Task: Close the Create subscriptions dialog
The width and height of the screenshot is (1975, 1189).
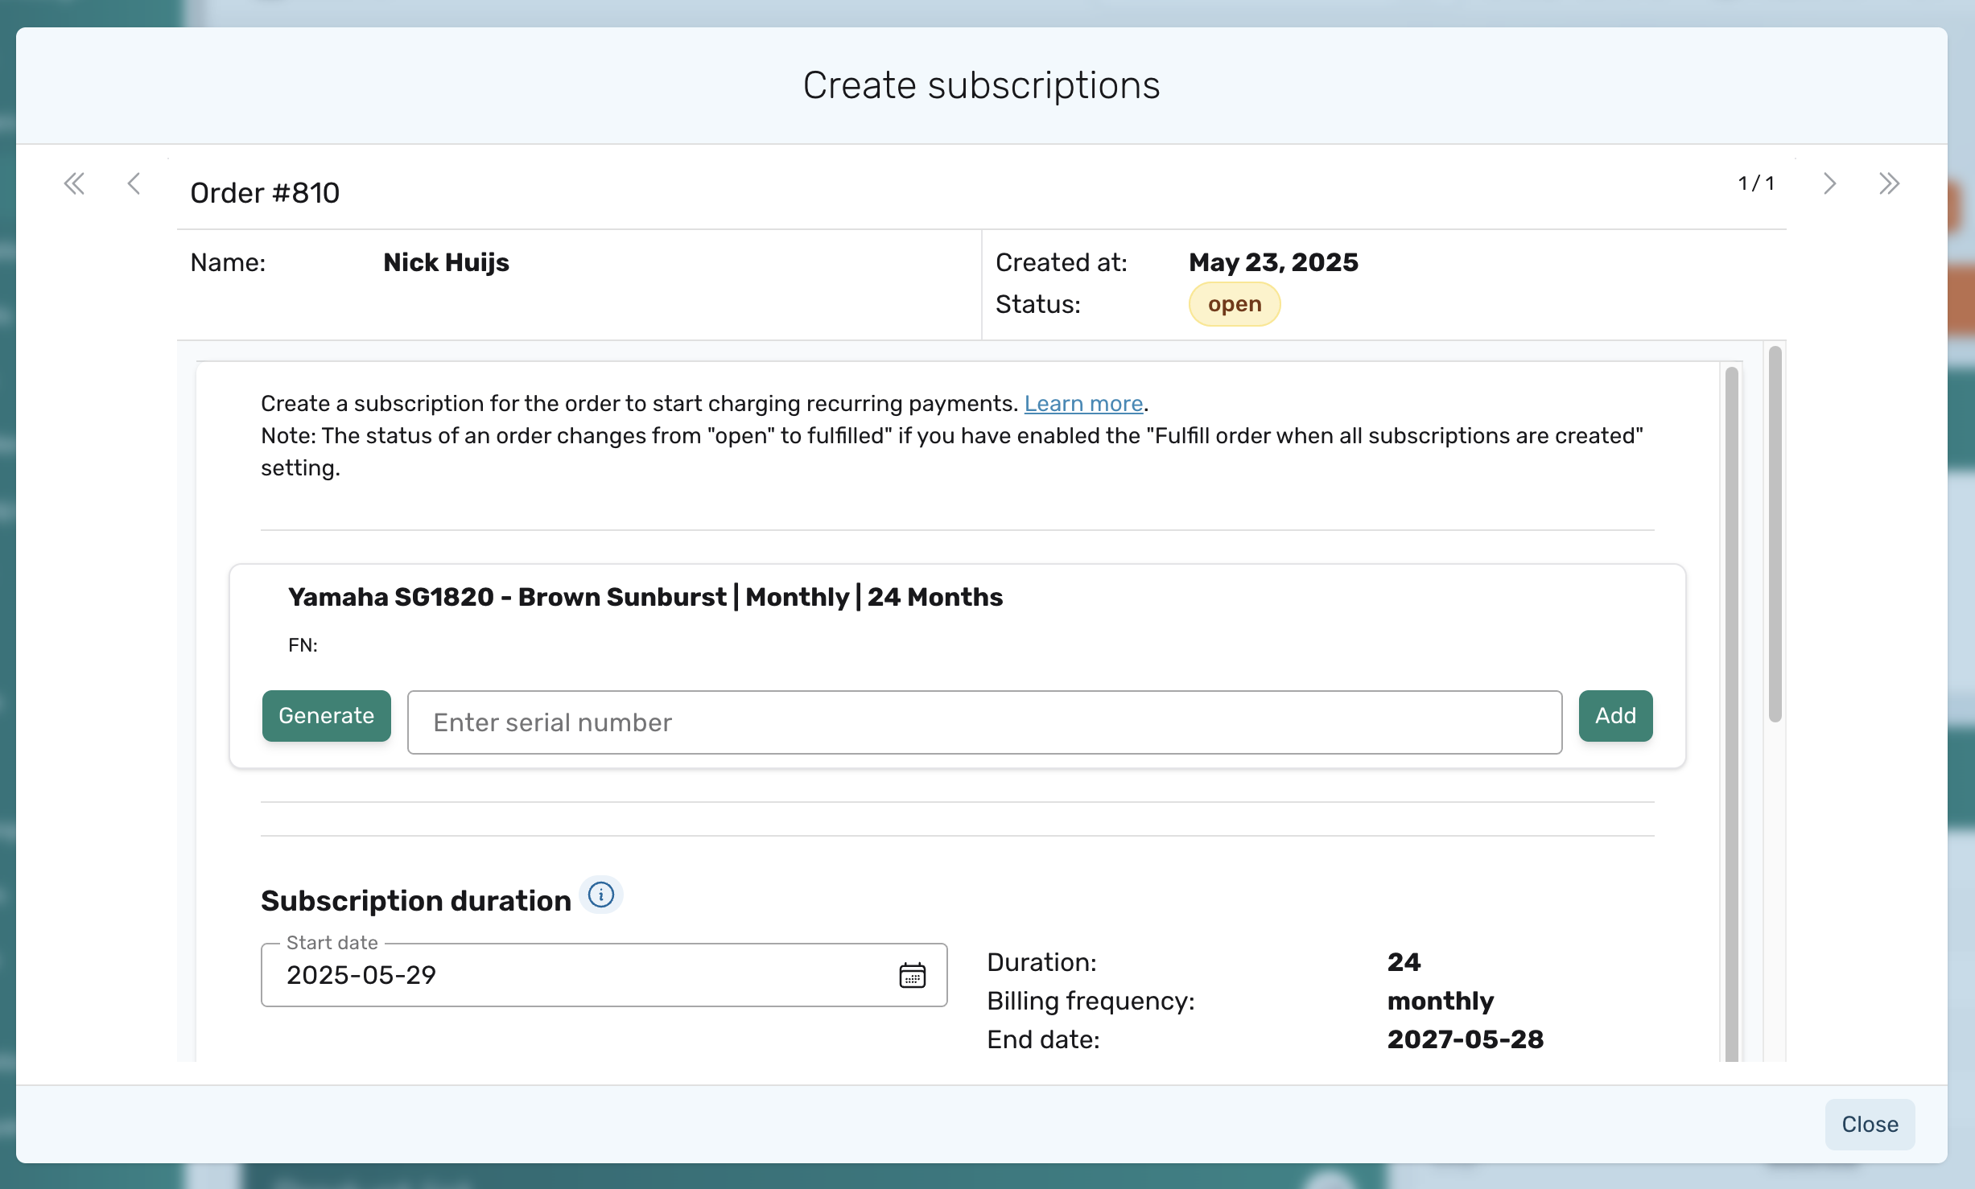Action: [x=1870, y=1124]
